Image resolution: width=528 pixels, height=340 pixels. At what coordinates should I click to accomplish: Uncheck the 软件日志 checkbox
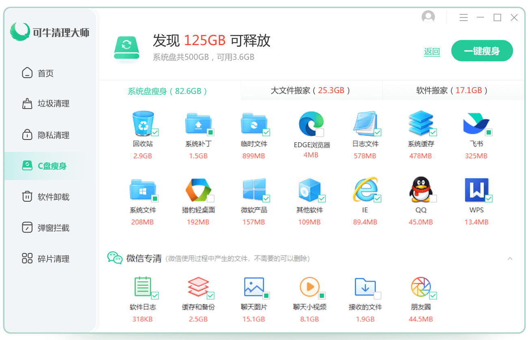[155, 296]
